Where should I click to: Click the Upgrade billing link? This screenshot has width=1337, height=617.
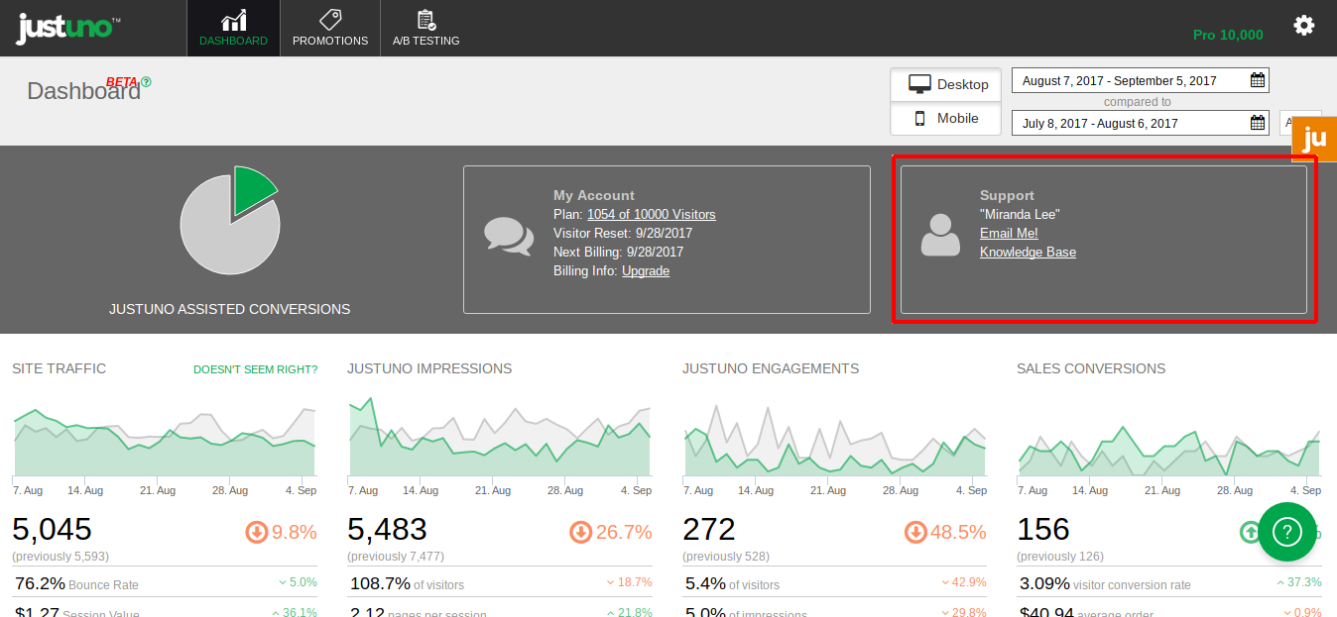646,270
